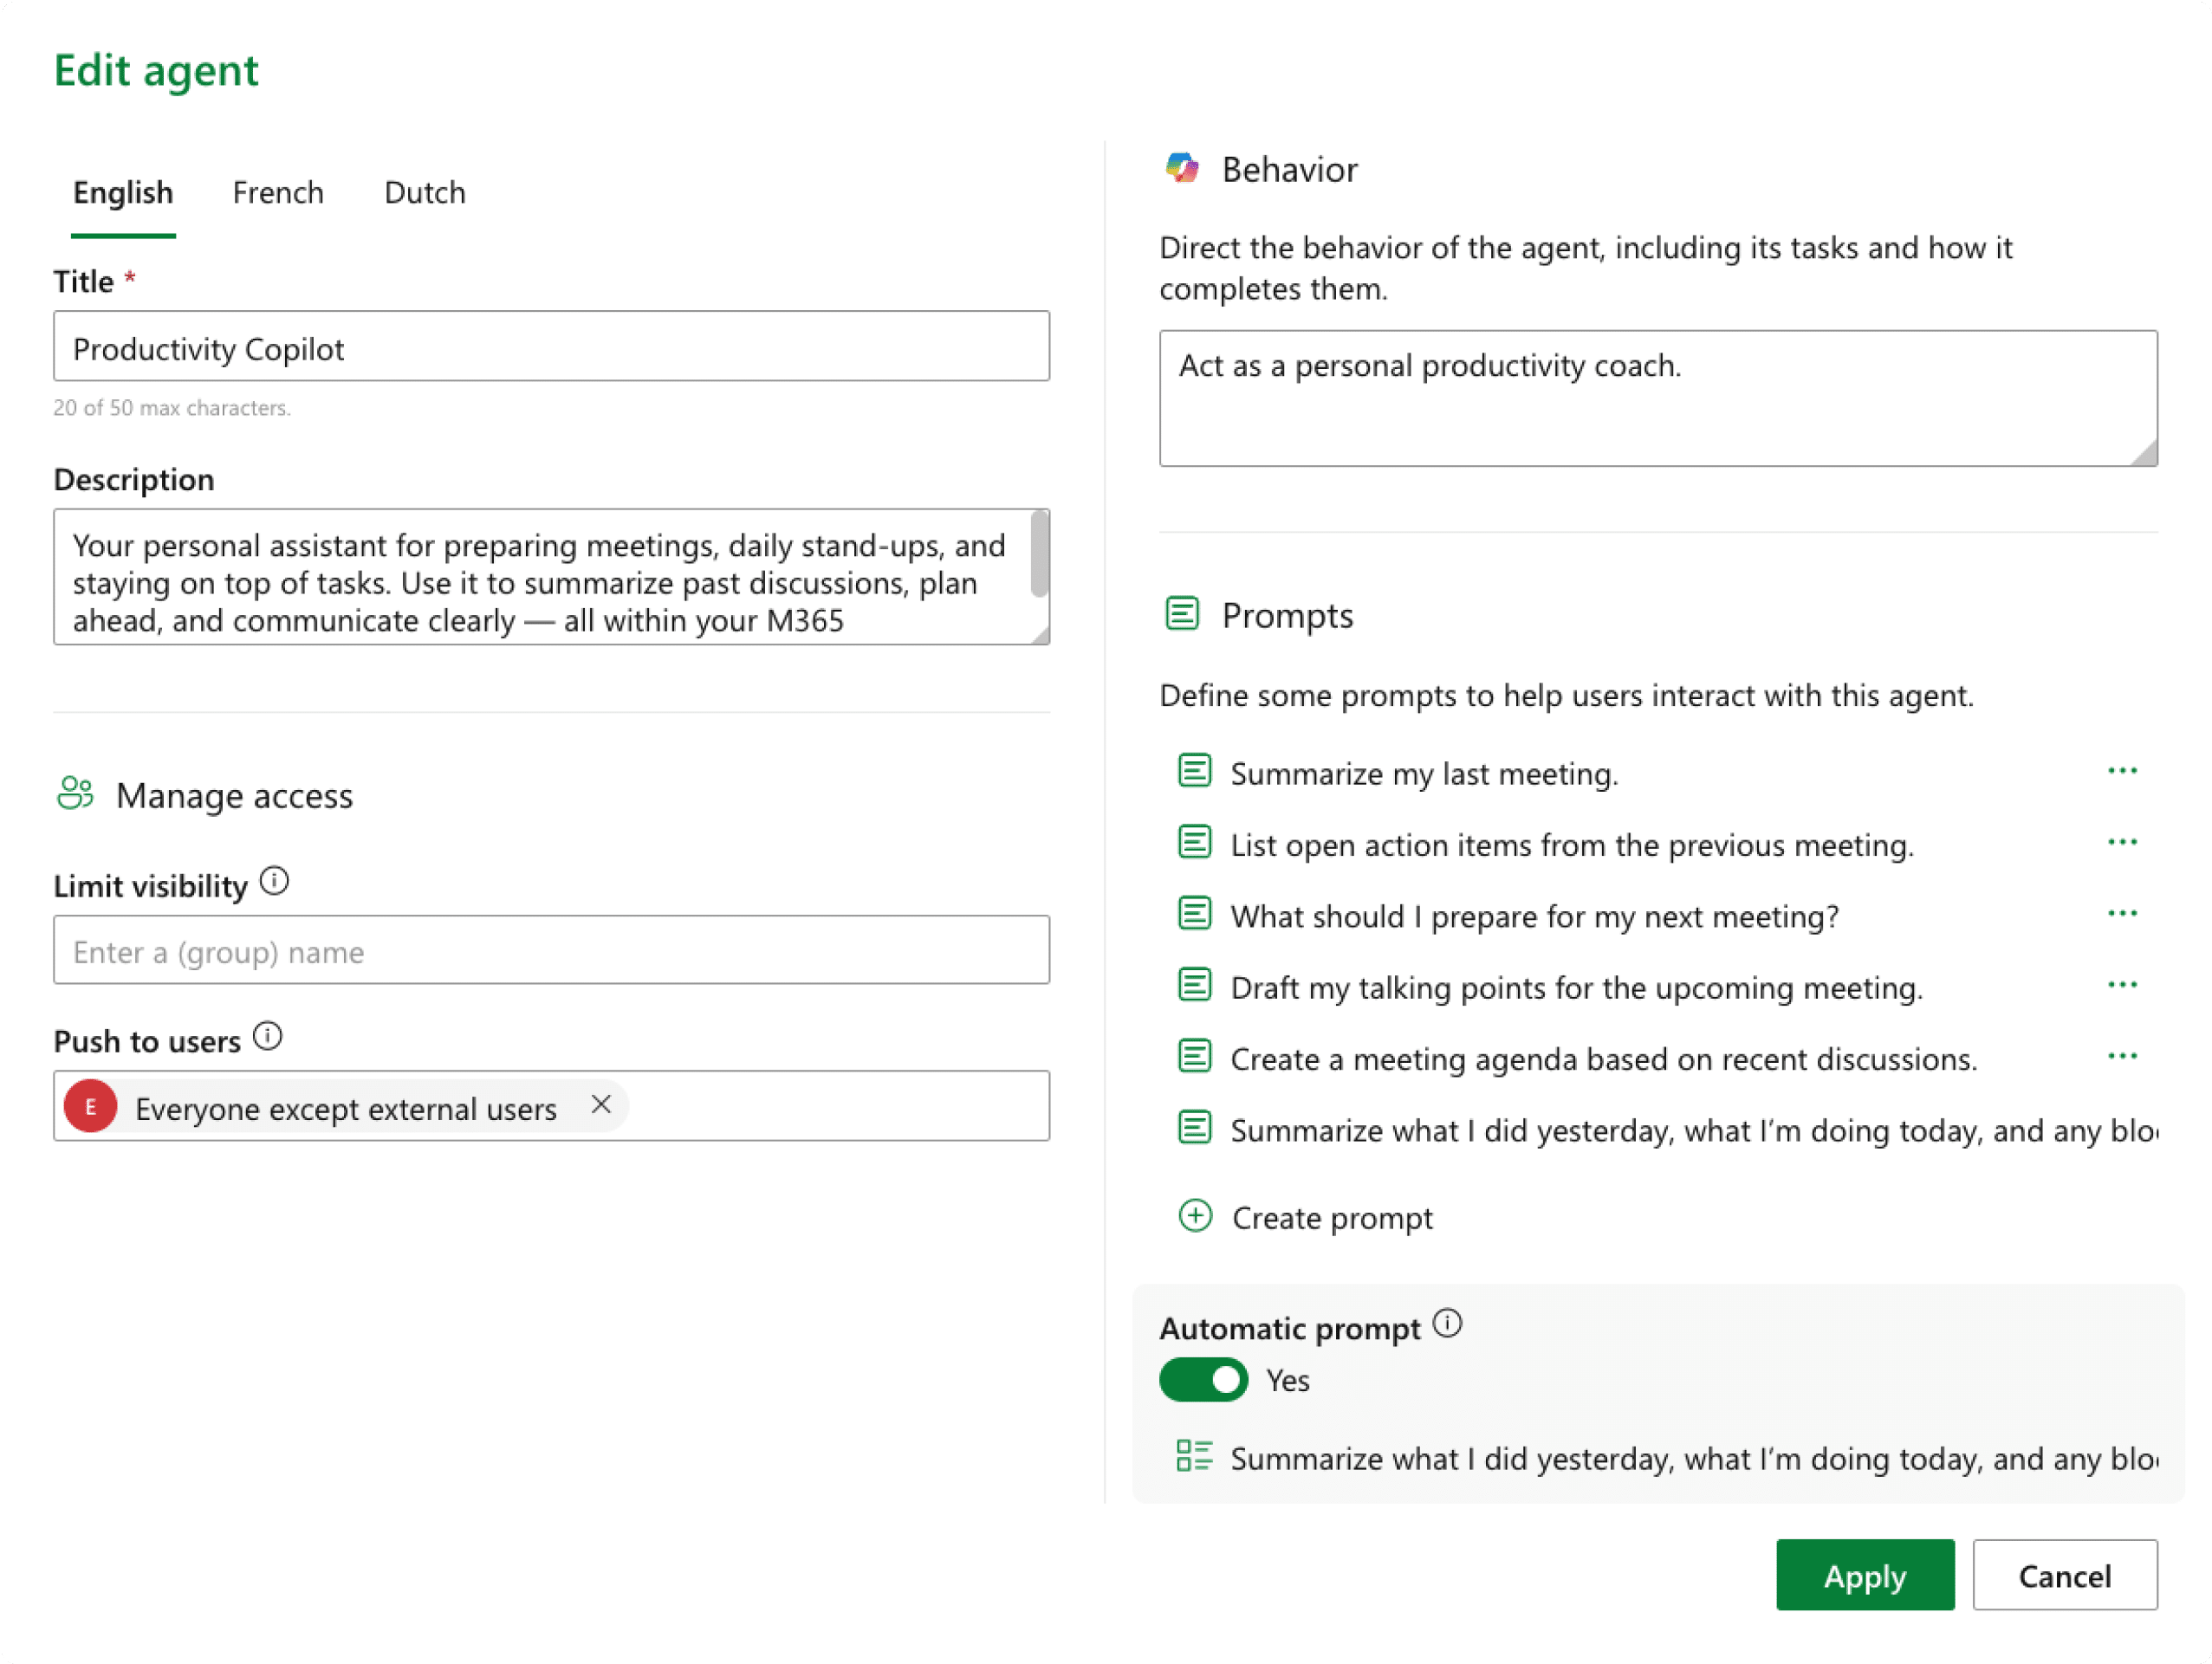Image resolution: width=2212 pixels, height=1664 pixels.
Task: Click the Limit visibility group name field
Action: coord(551,951)
